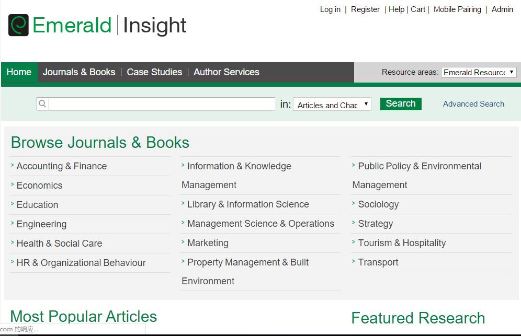Open the Resource areas dropdown

point(479,73)
